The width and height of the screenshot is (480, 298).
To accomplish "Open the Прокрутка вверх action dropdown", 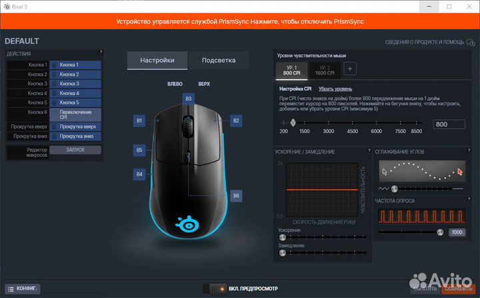I will 75,126.
